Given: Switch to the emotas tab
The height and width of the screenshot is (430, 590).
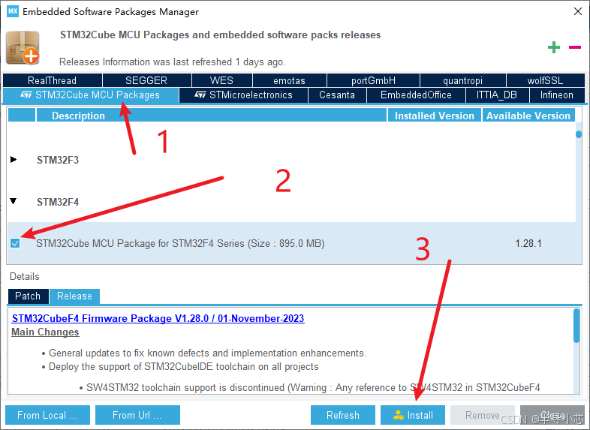Looking at the screenshot, I should [289, 80].
